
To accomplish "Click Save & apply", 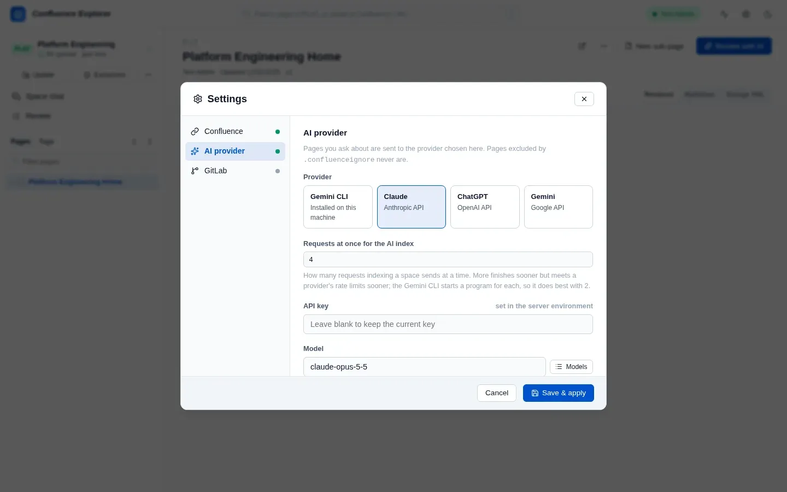I will (x=558, y=393).
